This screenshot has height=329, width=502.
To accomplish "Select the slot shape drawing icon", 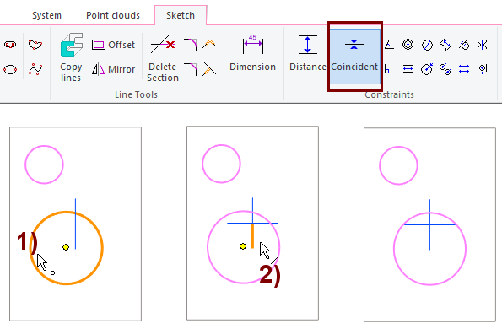I will click(x=10, y=45).
